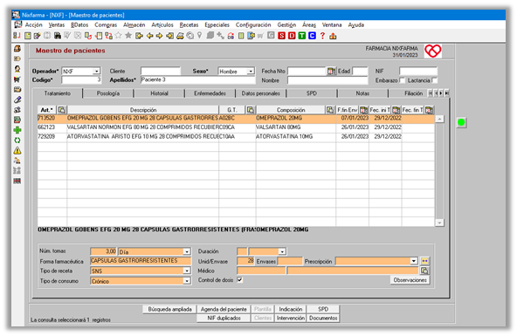The image size is (517, 336).
Task: Open help with the red question mark icon
Action: pos(322,36)
